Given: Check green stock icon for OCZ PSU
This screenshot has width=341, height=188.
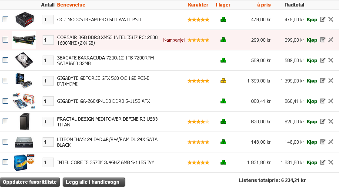Looking at the screenshot, I should click(x=224, y=20).
